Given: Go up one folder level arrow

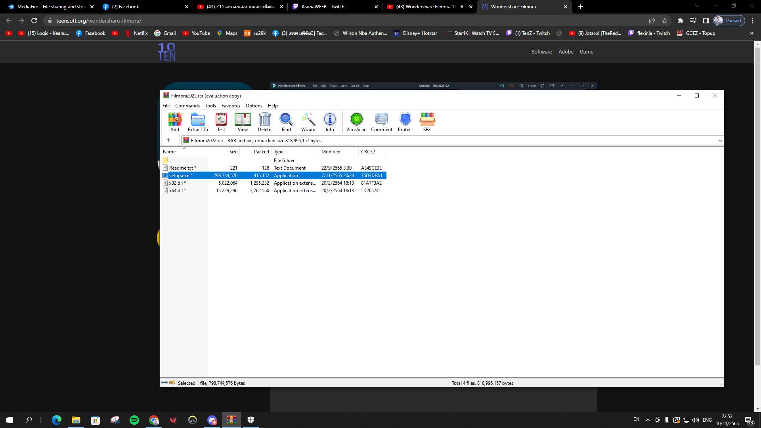Looking at the screenshot, I should click(168, 140).
